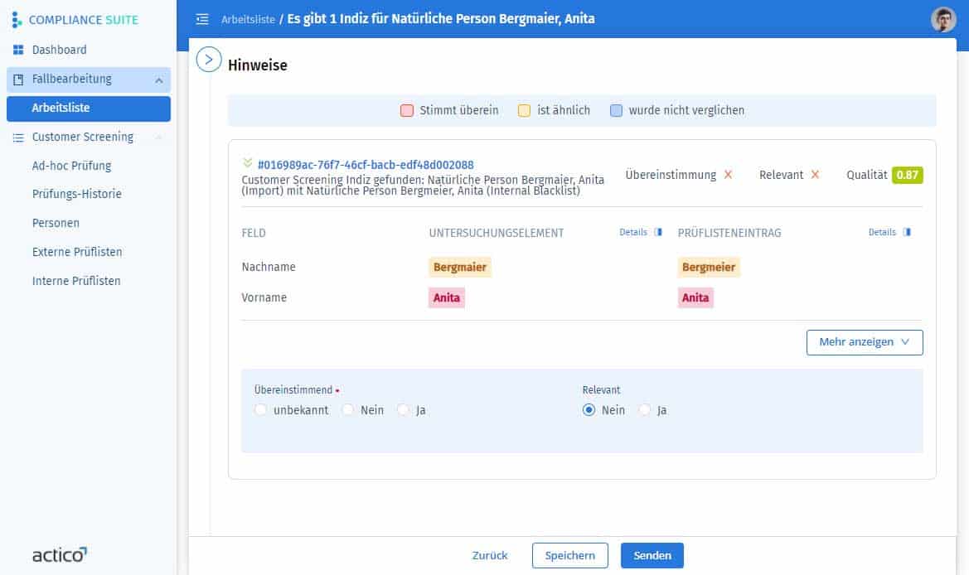Expand details with Mehr anzeigen

(865, 342)
